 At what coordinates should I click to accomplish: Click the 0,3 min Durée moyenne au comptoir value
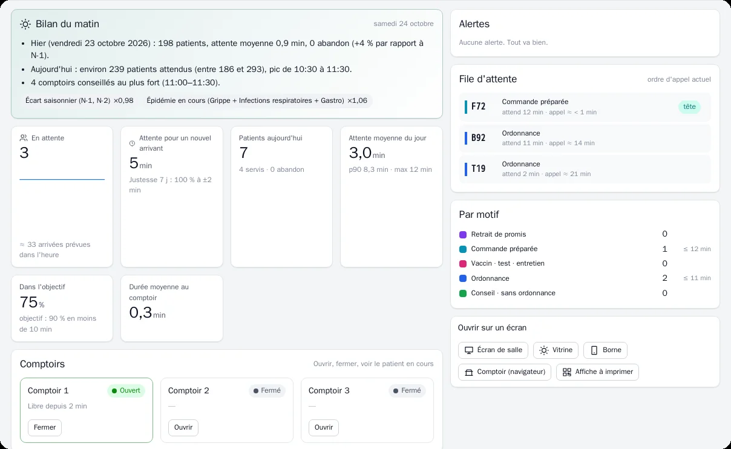[147, 313]
